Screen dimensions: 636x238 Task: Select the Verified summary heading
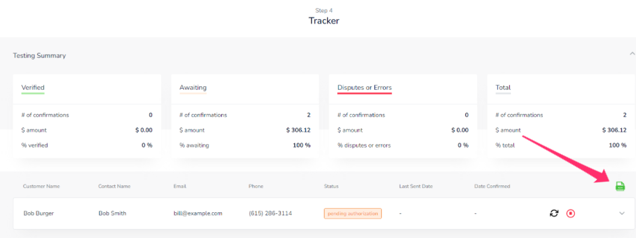33,88
